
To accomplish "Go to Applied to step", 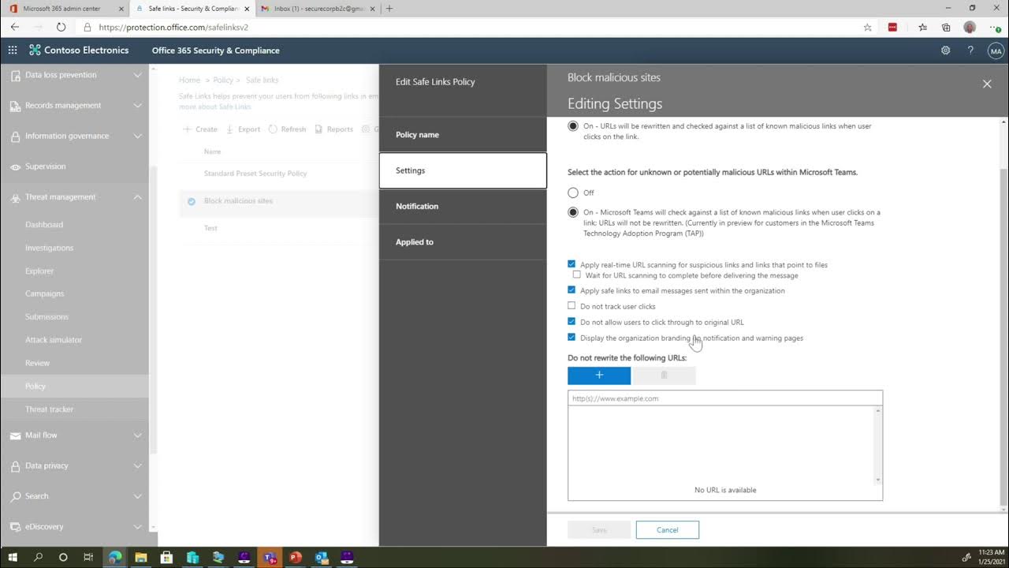I will click(x=463, y=242).
